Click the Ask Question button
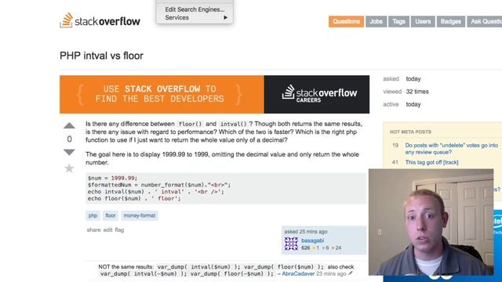This screenshot has width=502, height=282. point(485,21)
